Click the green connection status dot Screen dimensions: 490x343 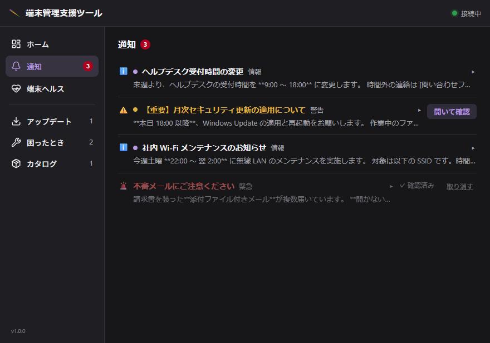pos(454,13)
